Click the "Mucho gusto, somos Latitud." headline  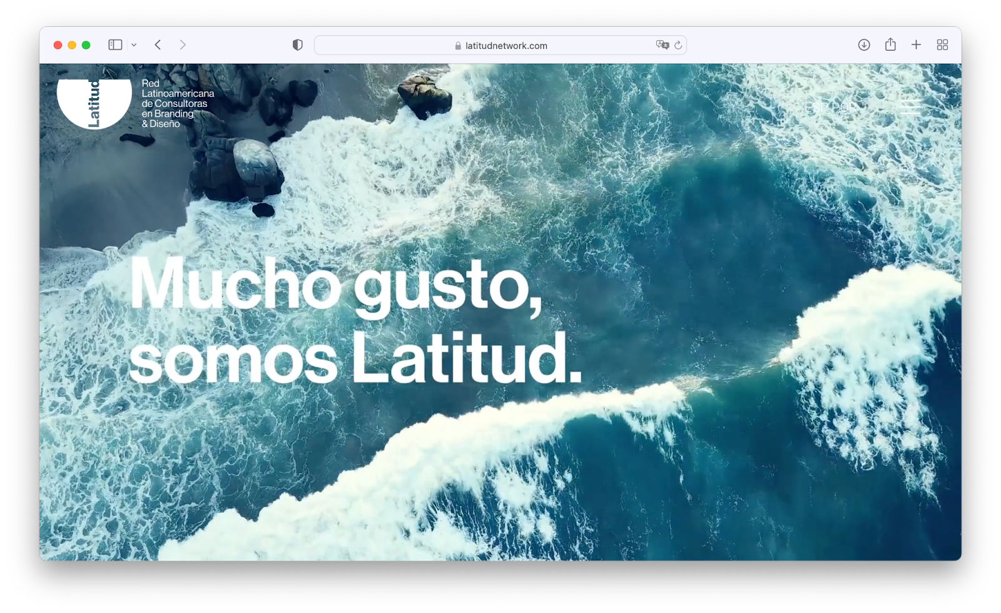click(x=355, y=322)
